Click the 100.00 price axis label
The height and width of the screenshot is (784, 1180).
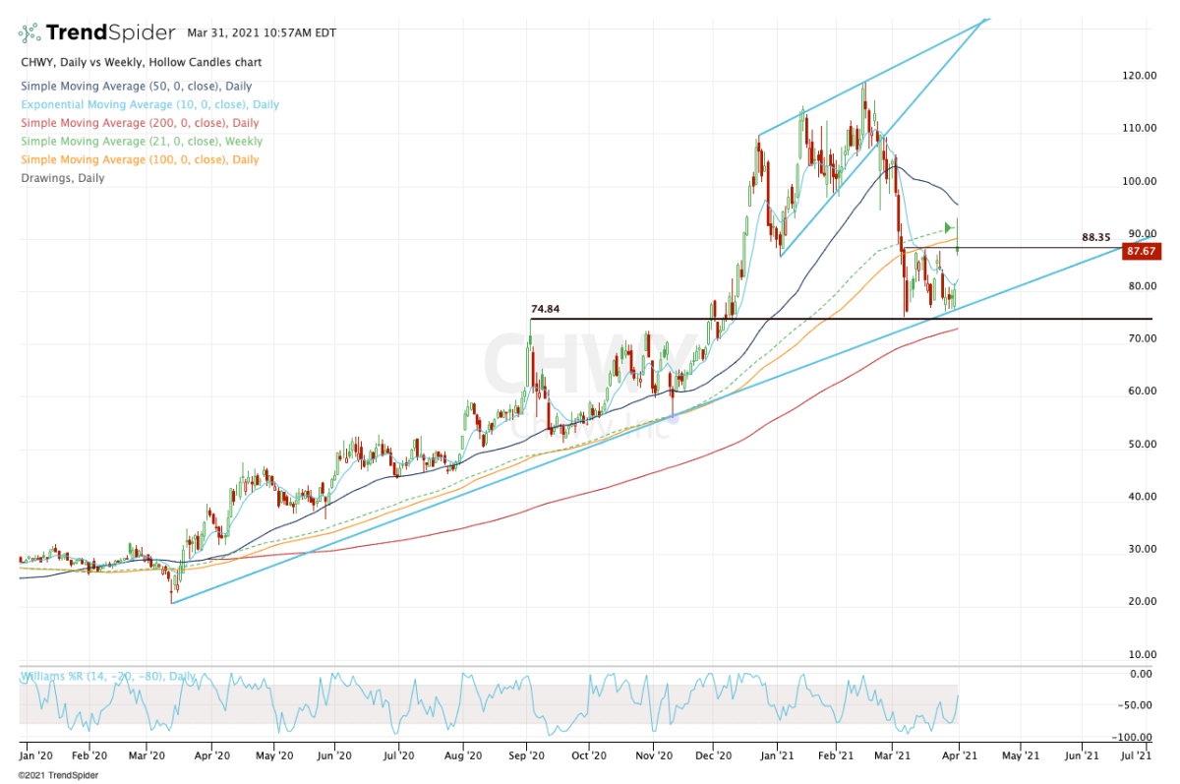1142,181
